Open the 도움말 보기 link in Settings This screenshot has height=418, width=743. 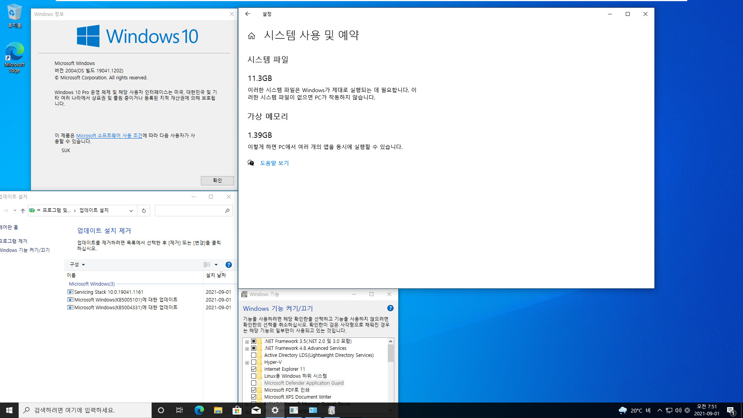(x=274, y=163)
